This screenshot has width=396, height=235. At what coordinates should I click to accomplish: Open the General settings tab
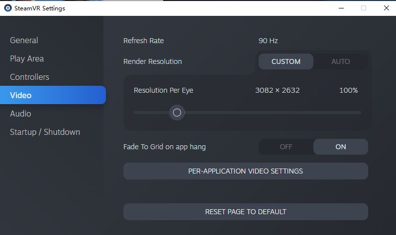24,40
